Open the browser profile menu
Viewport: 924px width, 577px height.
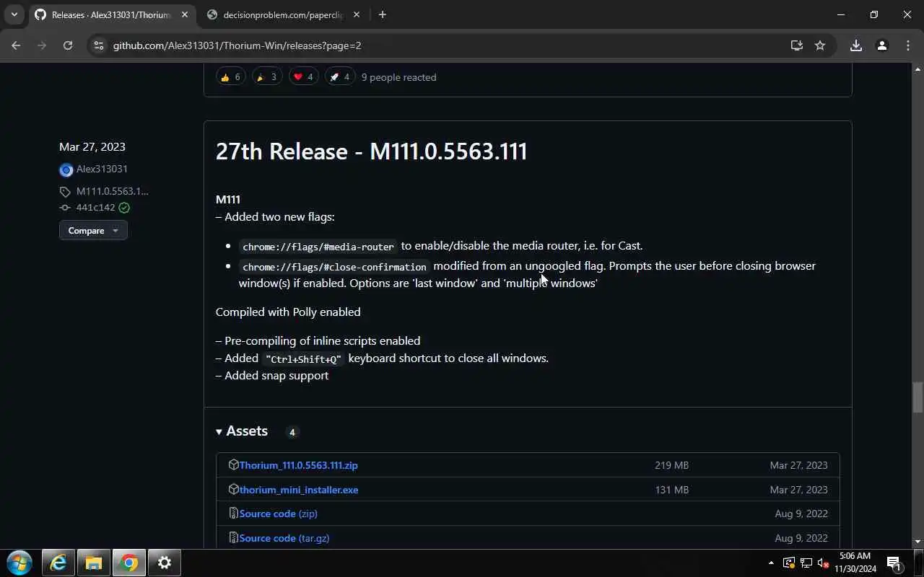[x=882, y=45]
